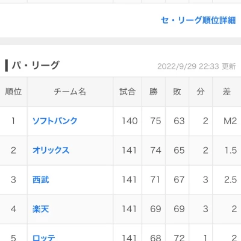Viewport: 241px width, 241px height.
Task: Click the パ・リーグ section heading
Action: click(36, 65)
